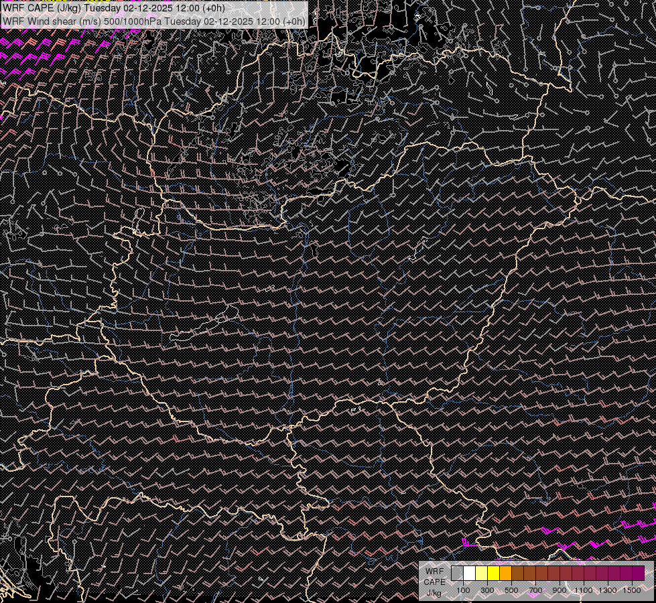Click the legend label 1100

click(583, 590)
